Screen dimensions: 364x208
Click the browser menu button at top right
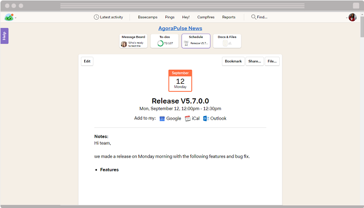pos(356,6)
